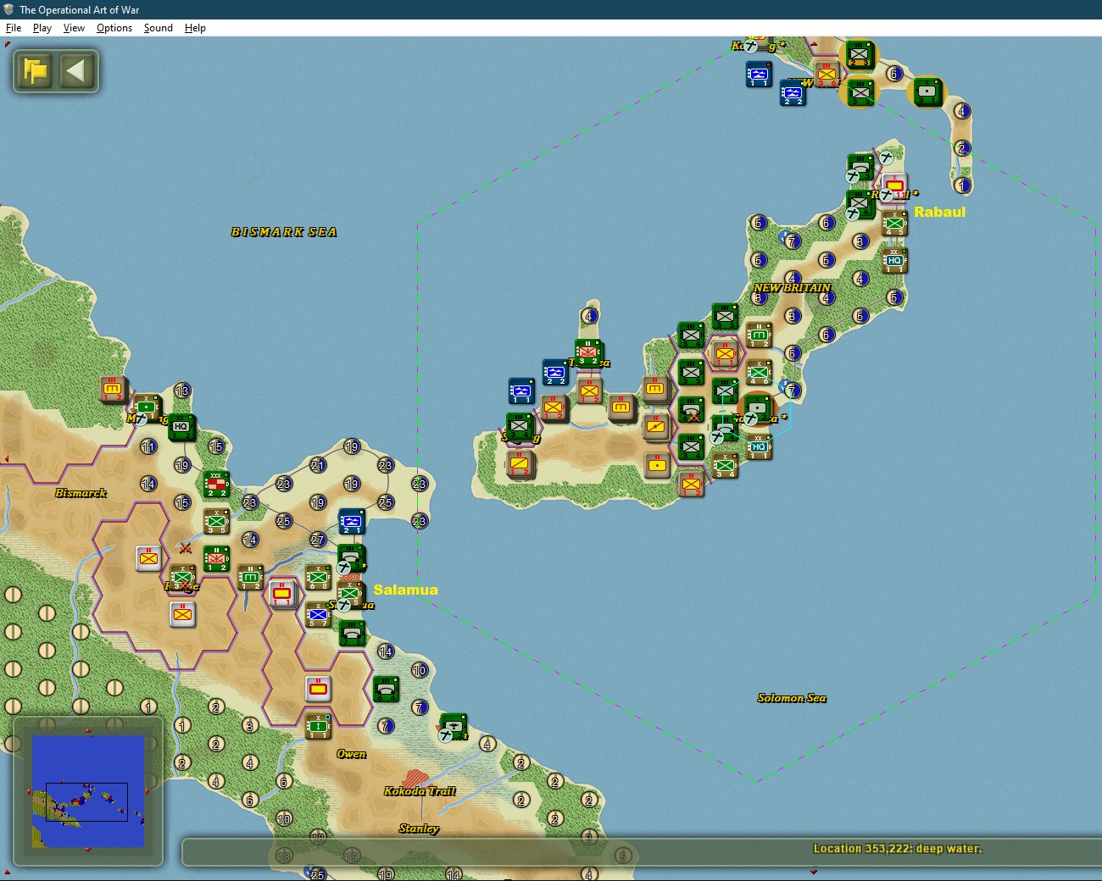The width and height of the screenshot is (1102, 881).
Task: Select the green unit marked 3 2 at Talasea
Action: click(588, 353)
